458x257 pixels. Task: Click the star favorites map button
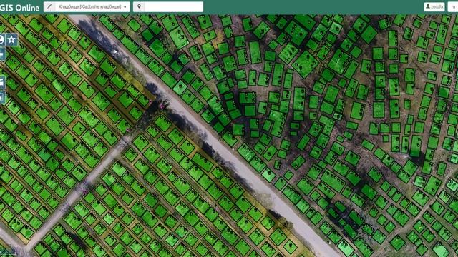11,39
